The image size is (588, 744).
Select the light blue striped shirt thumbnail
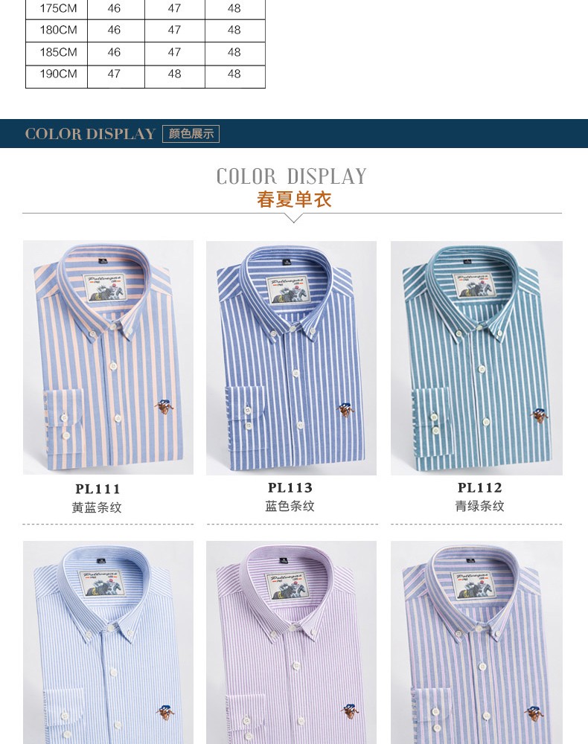pos(108,643)
